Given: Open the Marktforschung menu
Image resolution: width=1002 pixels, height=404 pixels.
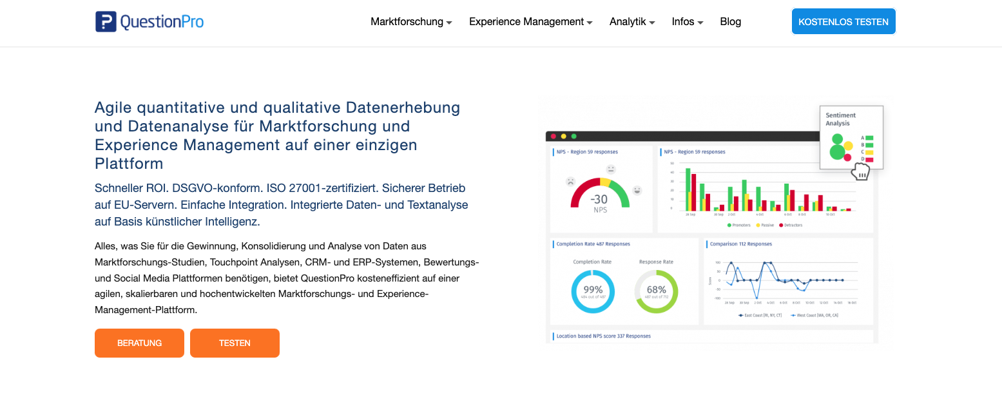Looking at the screenshot, I should [x=411, y=22].
